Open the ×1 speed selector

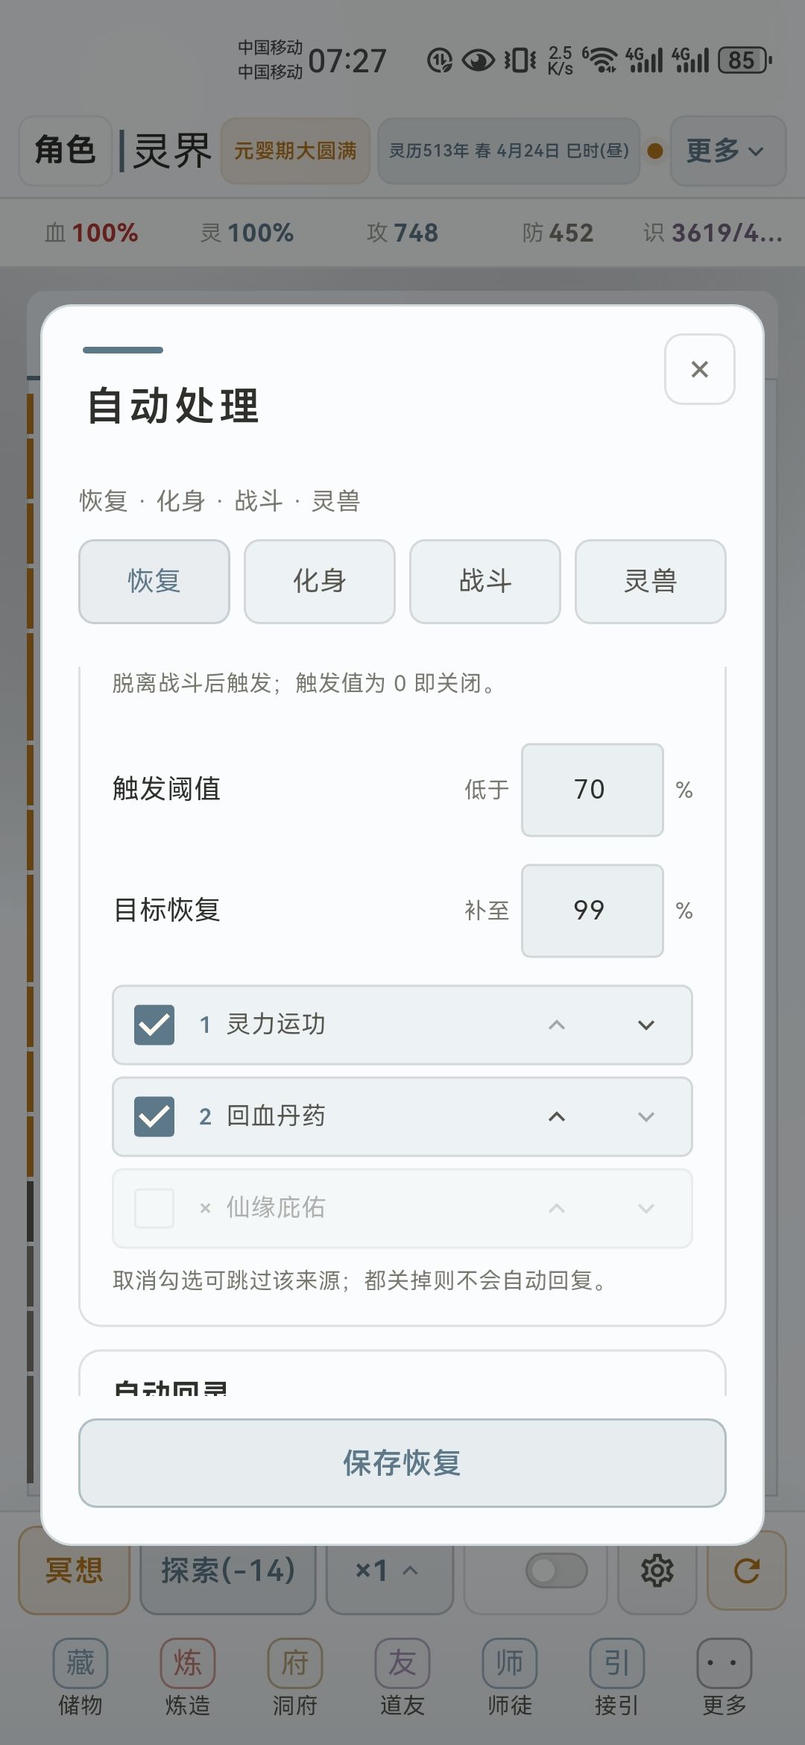[x=389, y=1570]
